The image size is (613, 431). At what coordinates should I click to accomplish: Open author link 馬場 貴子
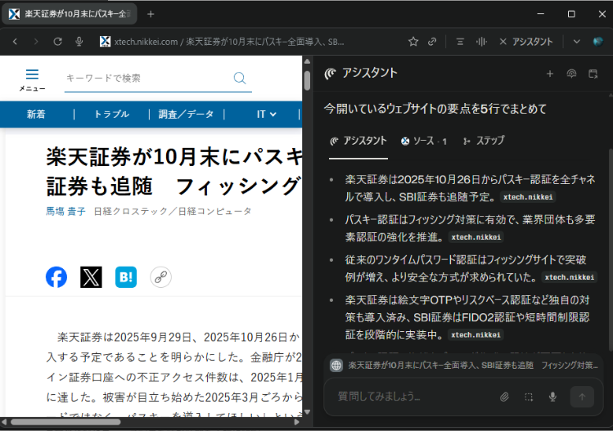(65, 212)
